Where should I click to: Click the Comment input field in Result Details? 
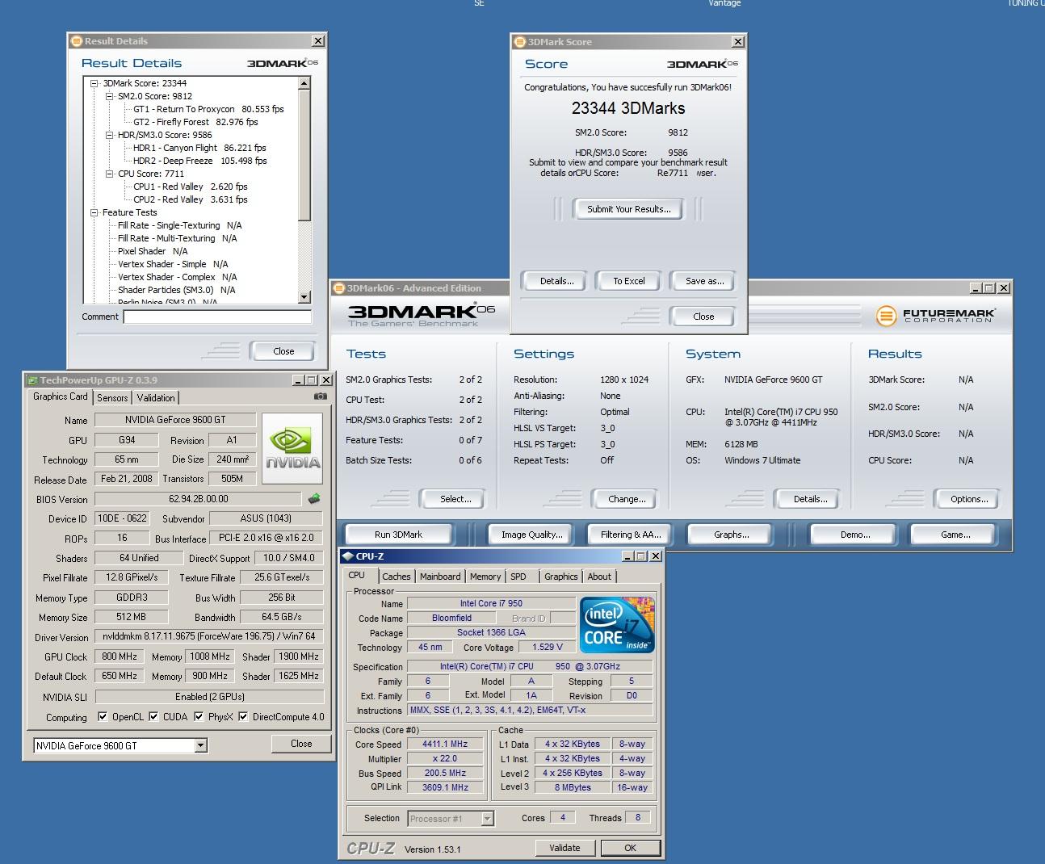[x=217, y=317]
